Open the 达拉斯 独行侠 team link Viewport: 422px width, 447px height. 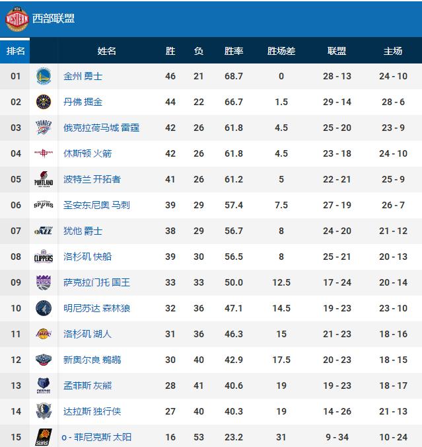(x=92, y=411)
